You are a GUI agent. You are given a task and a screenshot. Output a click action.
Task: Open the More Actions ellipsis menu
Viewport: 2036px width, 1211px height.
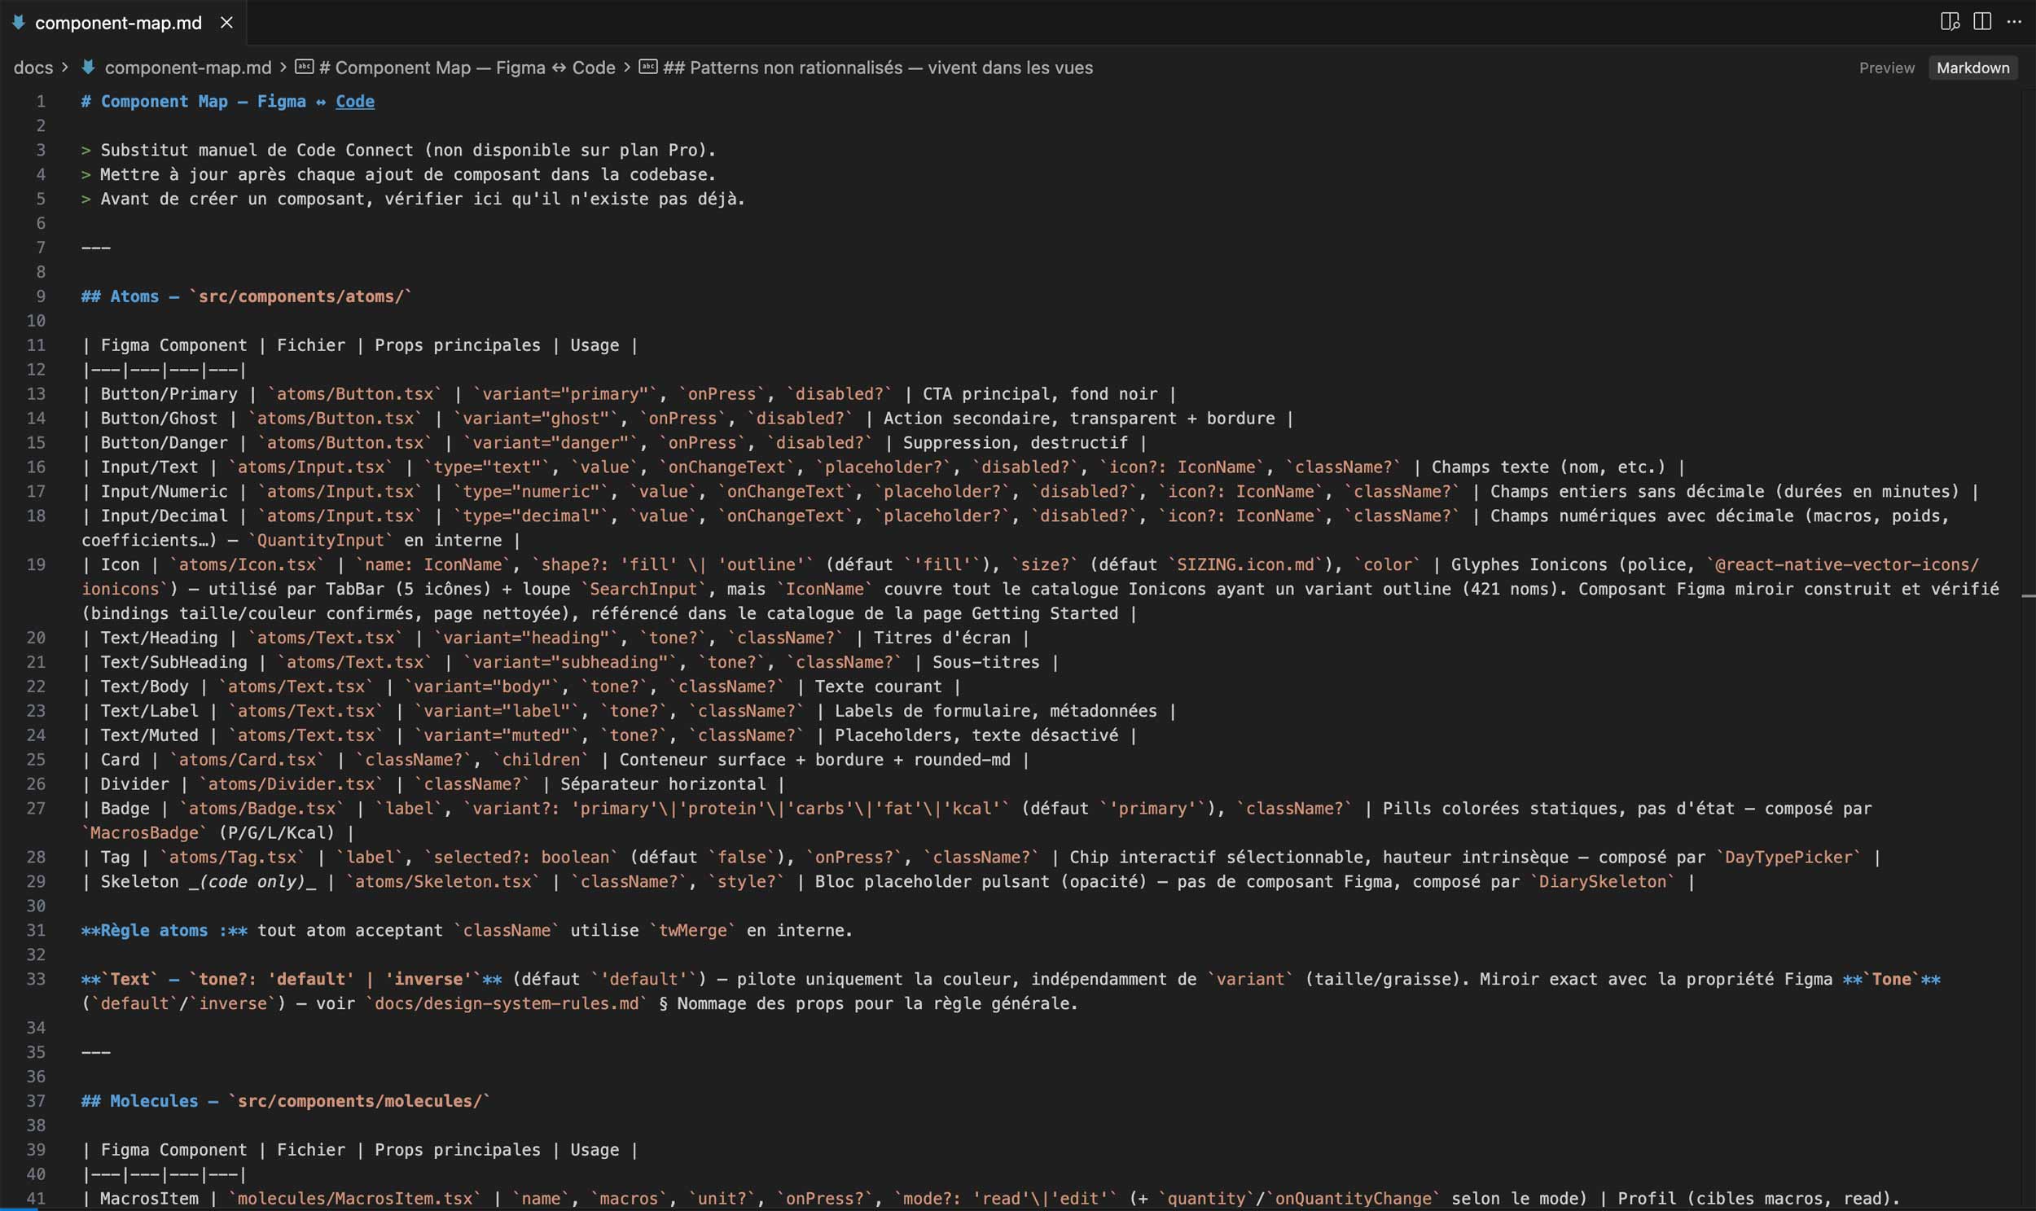click(x=2014, y=22)
